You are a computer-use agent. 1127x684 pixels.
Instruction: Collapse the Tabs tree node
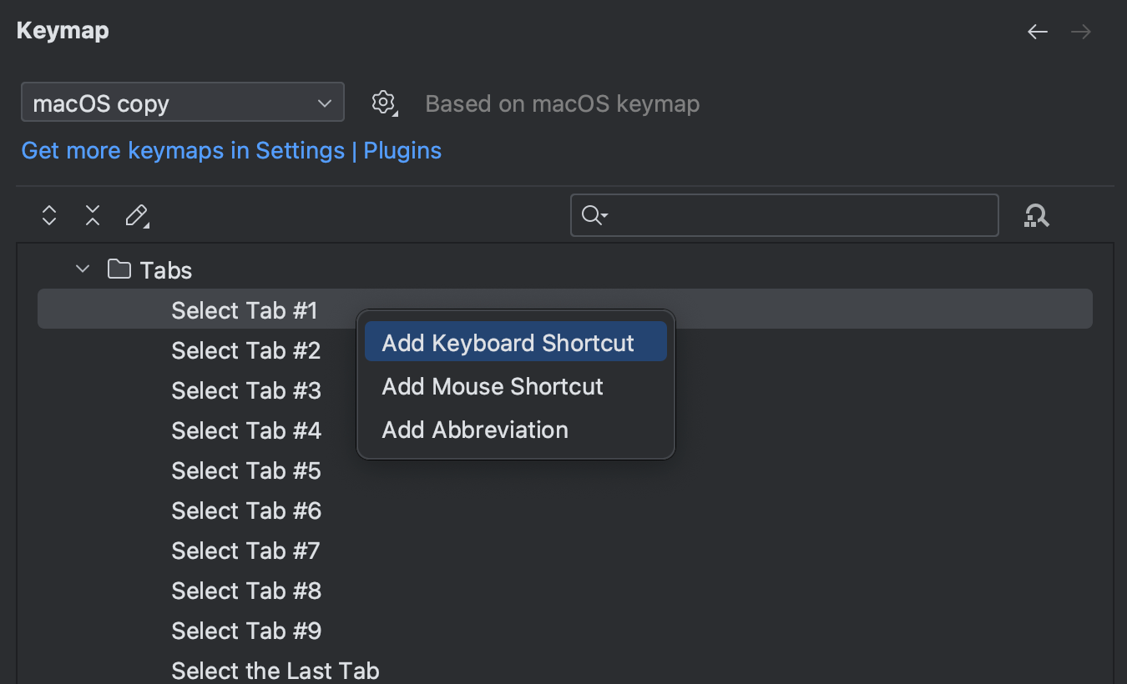click(82, 269)
